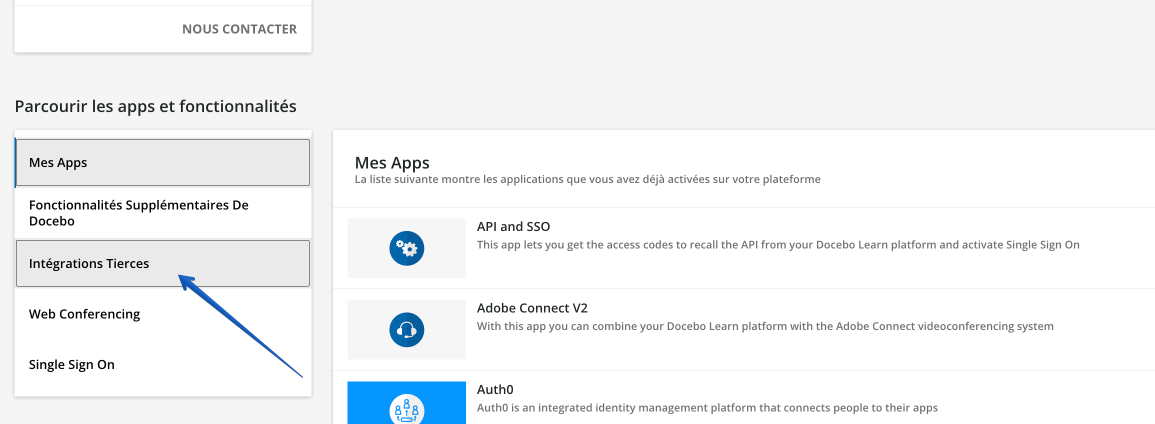Click the Mes Apps panel heading
The image size is (1155, 424).
(x=392, y=162)
